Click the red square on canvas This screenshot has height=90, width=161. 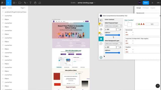pyautogui.click(x=57, y=76)
